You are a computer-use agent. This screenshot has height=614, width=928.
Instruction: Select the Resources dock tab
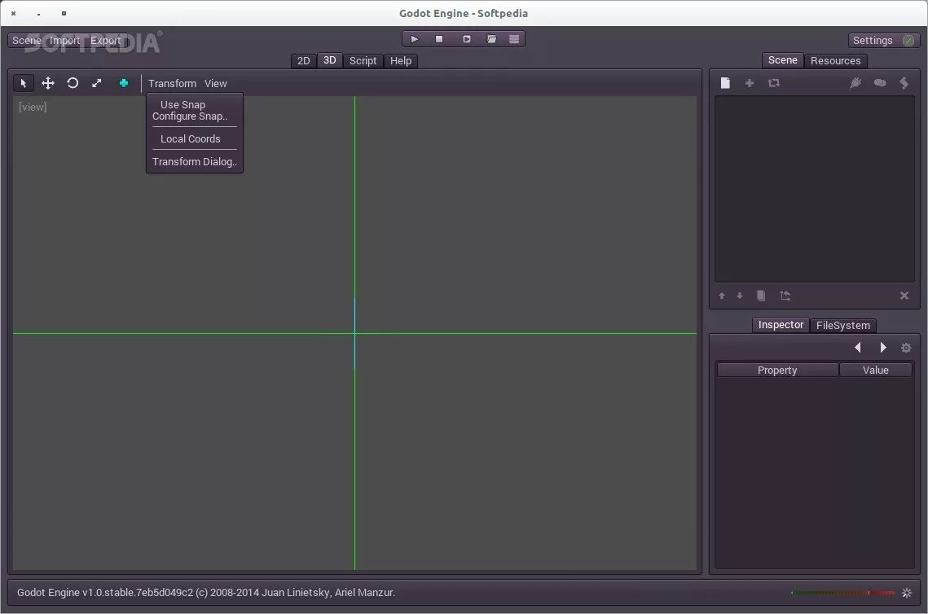(836, 61)
